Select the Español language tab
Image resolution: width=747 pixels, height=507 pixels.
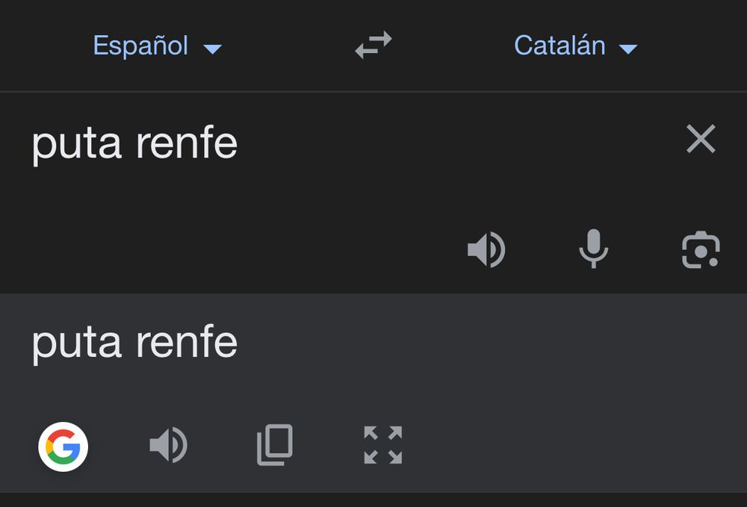142,46
